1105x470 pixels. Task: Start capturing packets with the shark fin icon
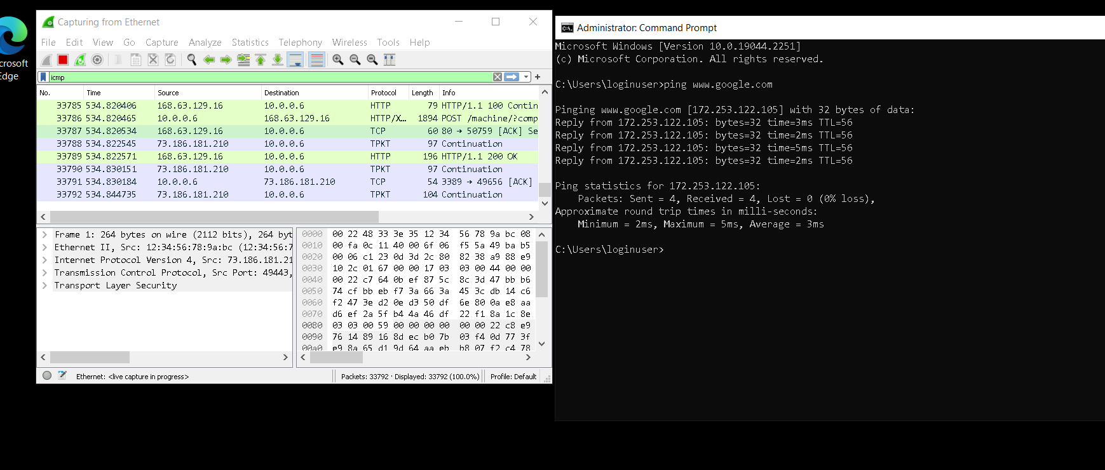coord(46,60)
